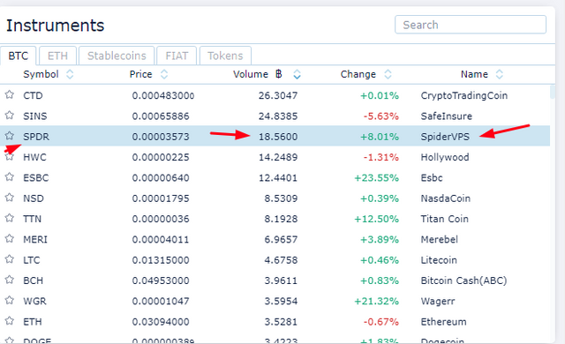This screenshot has height=344, width=565.
Task: Toggle favorite star for ESBC
Action: pyautogui.click(x=10, y=177)
